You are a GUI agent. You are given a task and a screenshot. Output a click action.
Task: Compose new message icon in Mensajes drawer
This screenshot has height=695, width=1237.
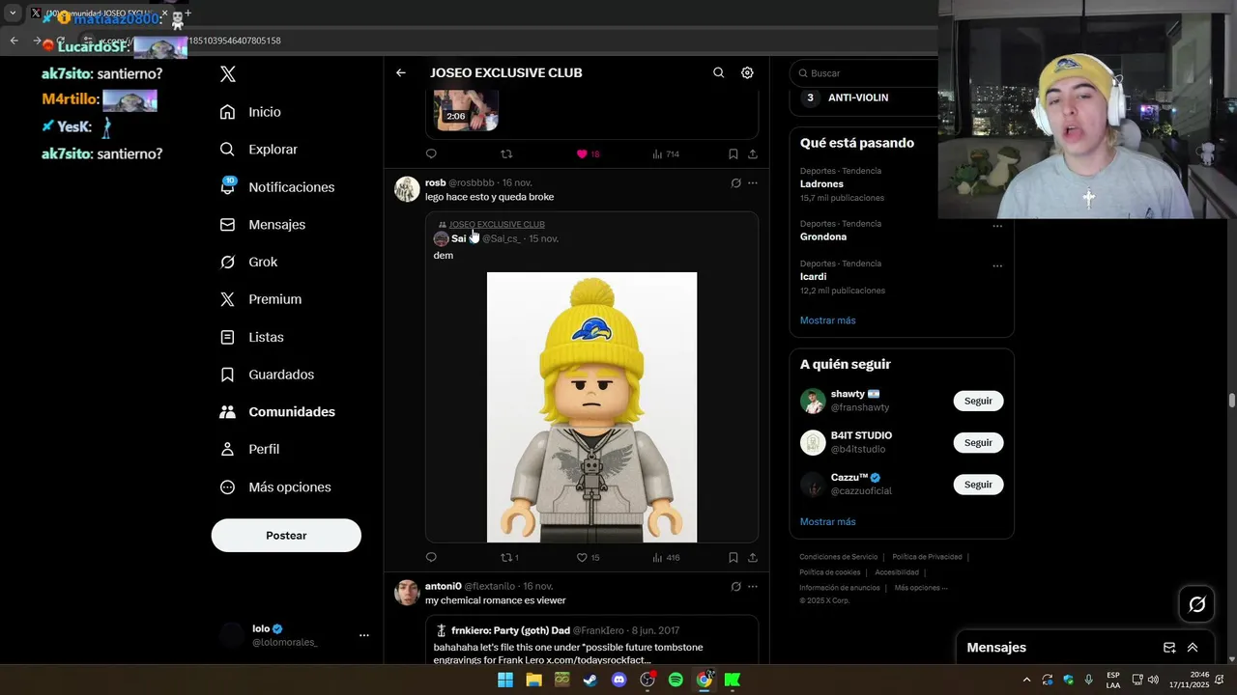pos(1169,648)
